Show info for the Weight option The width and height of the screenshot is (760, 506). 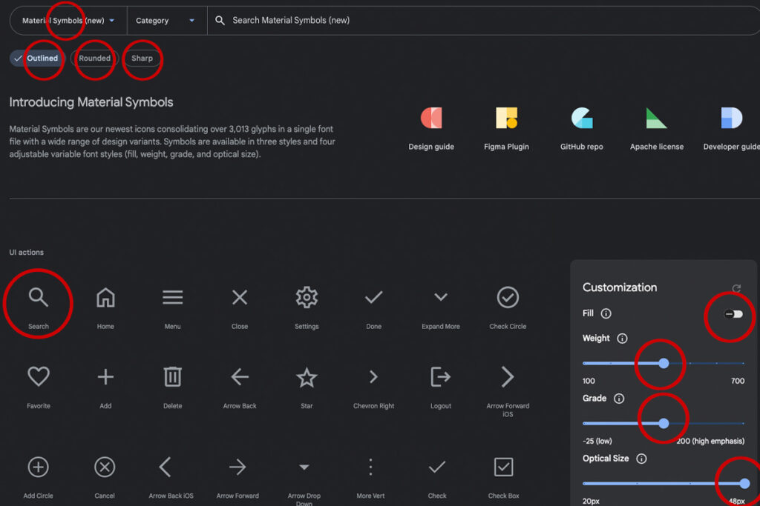pyautogui.click(x=622, y=338)
